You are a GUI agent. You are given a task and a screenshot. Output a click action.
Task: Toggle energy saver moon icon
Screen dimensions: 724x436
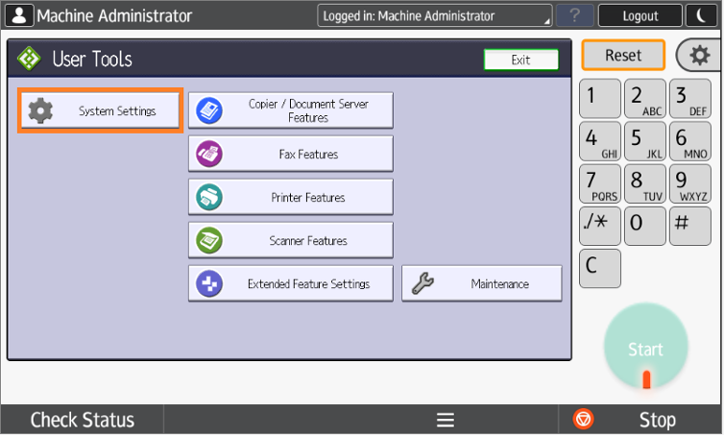pos(698,15)
